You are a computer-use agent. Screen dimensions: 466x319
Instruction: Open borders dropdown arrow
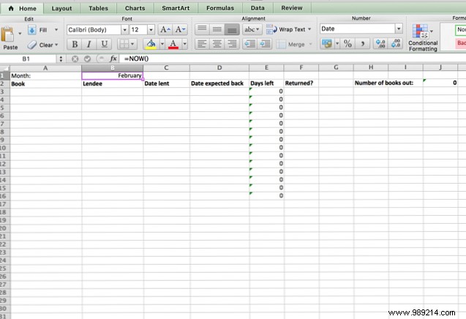coord(132,45)
